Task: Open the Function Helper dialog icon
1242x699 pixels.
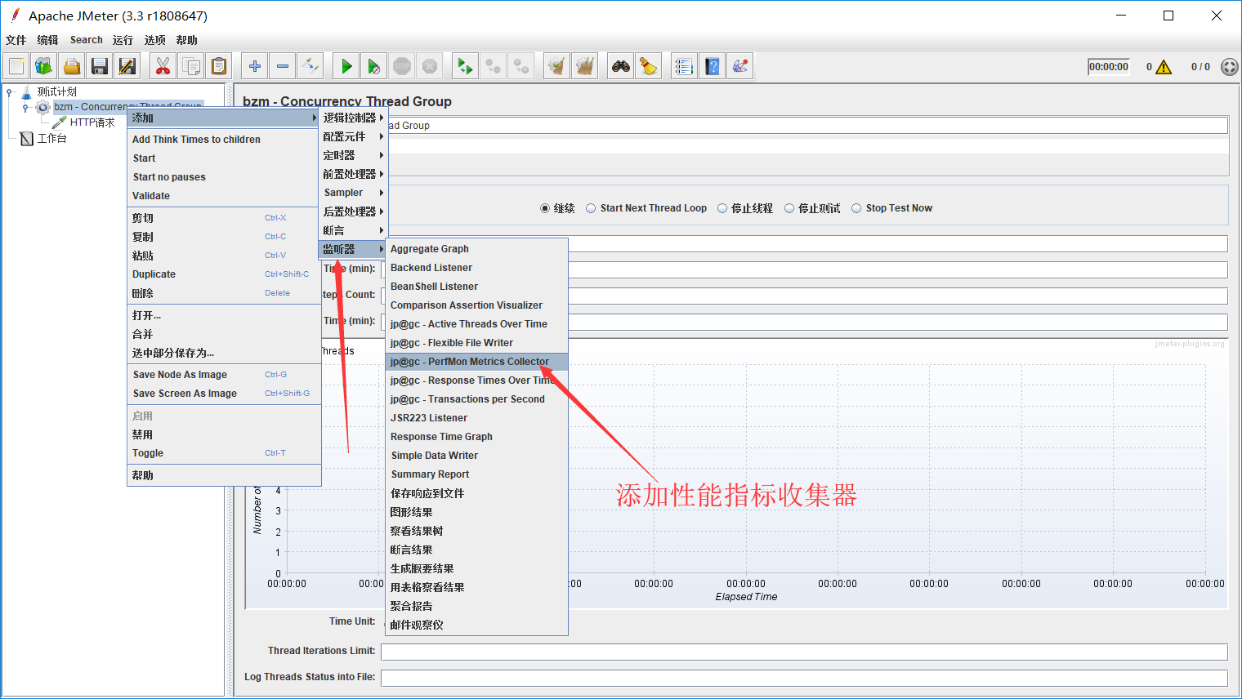Action: point(739,65)
